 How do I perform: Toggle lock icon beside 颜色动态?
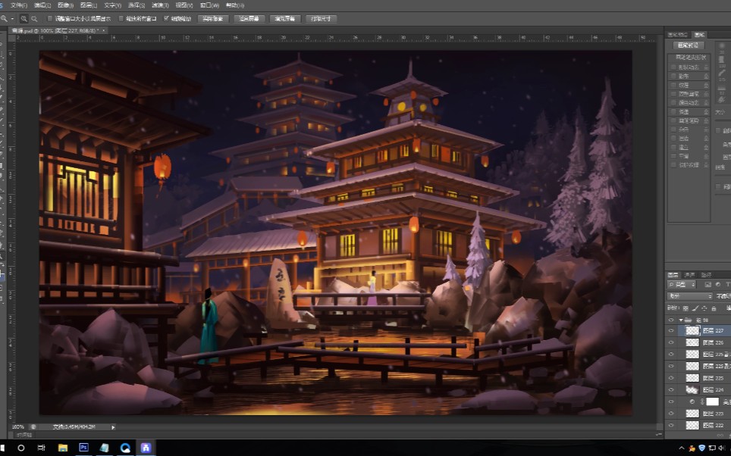pyautogui.click(x=706, y=102)
